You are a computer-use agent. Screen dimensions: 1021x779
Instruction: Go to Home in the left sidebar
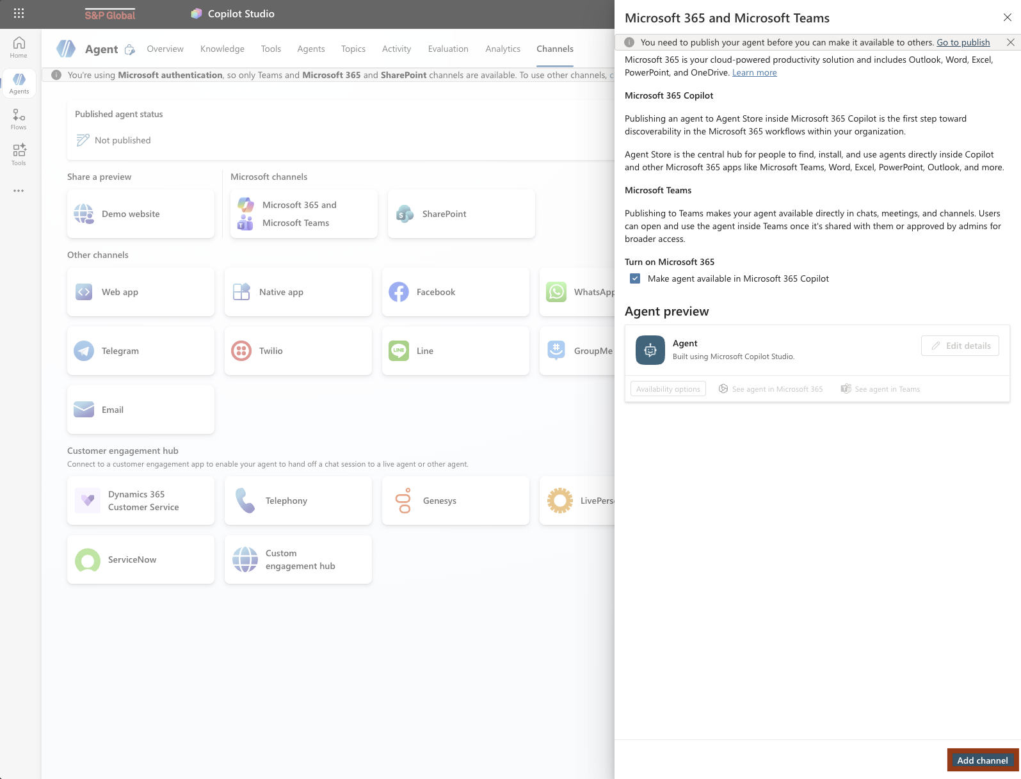[x=19, y=47]
